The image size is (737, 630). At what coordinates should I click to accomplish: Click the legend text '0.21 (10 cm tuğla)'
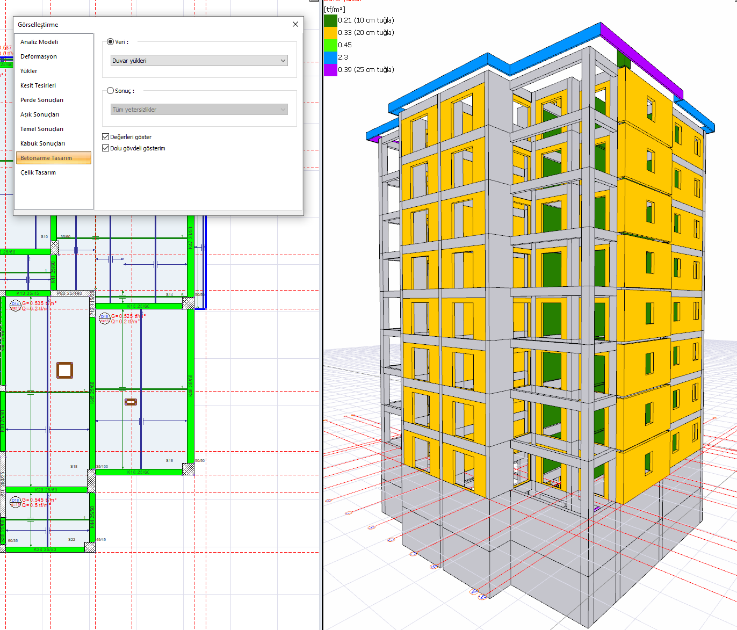click(x=366, y=20)
